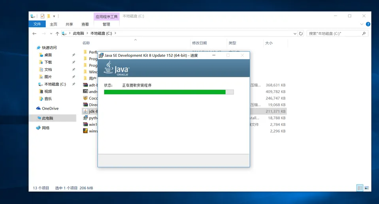Switch to large icons view icon
The height and width of the screenshot is (204, 379).
pos(367,188)
